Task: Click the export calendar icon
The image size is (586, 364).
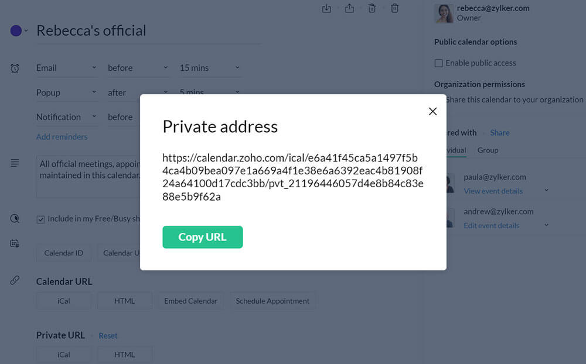Action: click(349, 8)
